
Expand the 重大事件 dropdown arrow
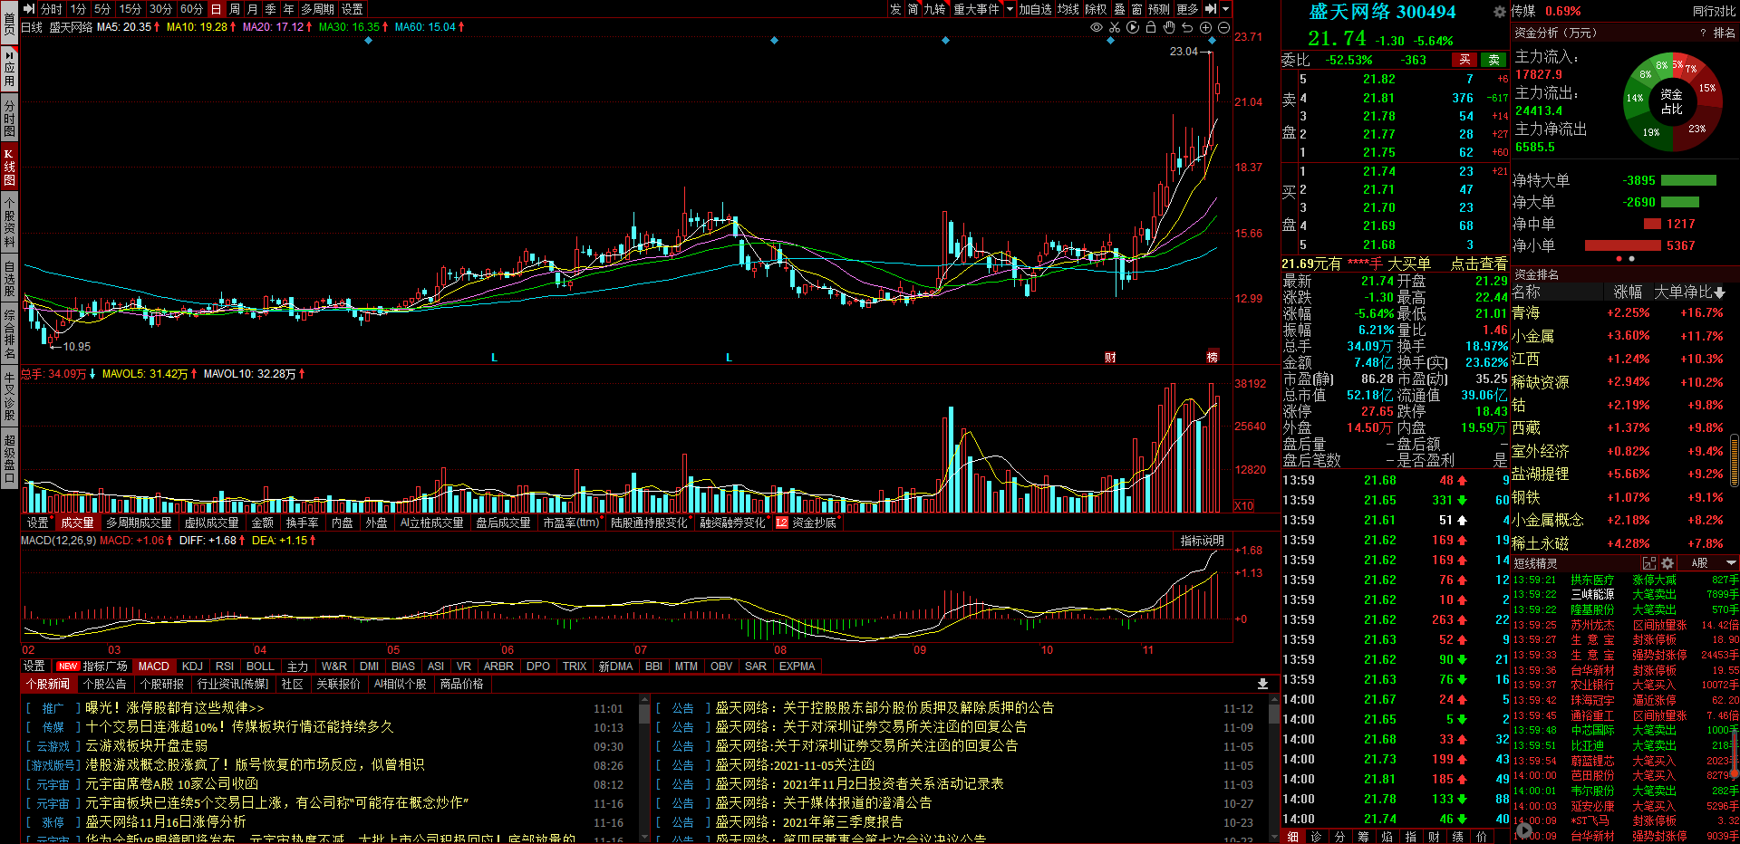(x=1010, y=9)
